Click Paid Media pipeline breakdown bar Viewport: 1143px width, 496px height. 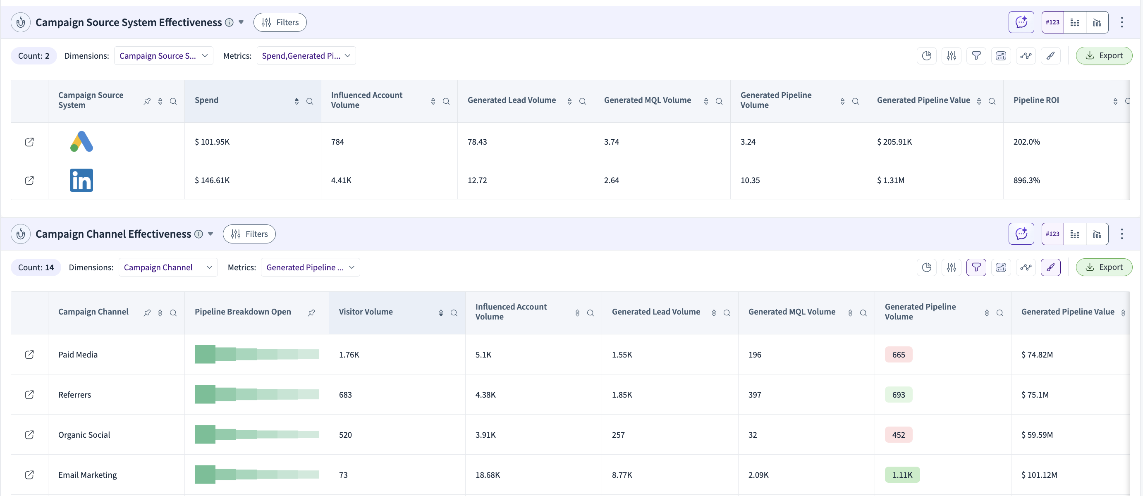(x=256, y=355)
